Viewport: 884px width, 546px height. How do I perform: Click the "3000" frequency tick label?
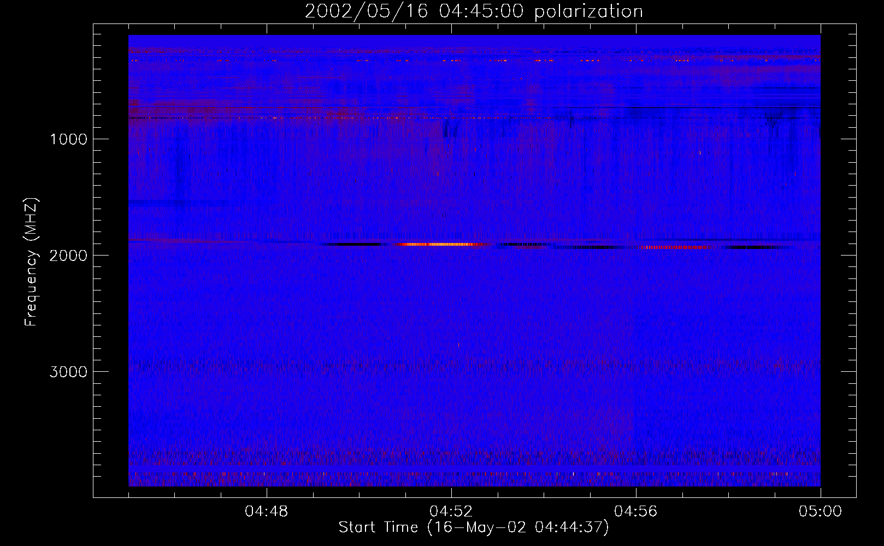coord(68,372)
